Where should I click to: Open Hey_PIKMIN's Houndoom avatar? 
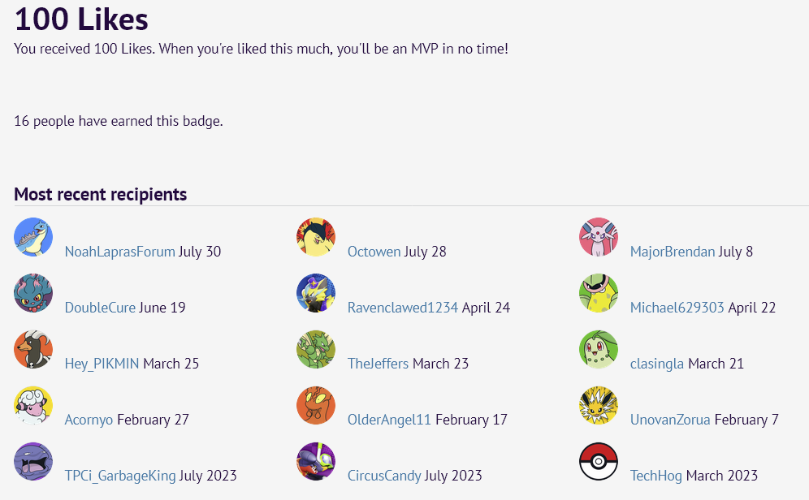tap(33, 350)
